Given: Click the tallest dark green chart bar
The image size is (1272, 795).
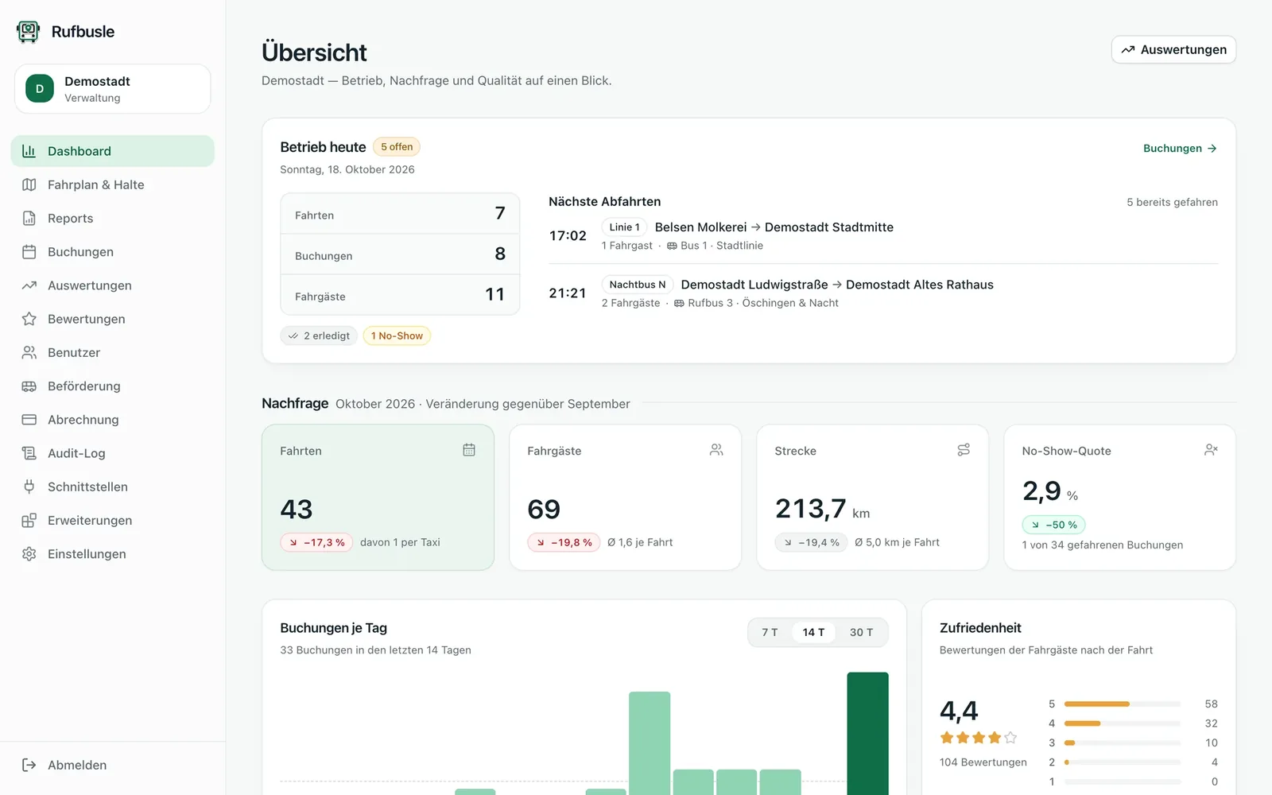Looking at the screenshot, I should coord(867,733).
